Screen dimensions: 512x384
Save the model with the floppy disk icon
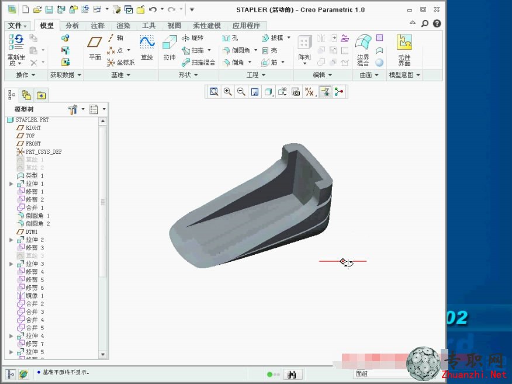coord(49,10)
